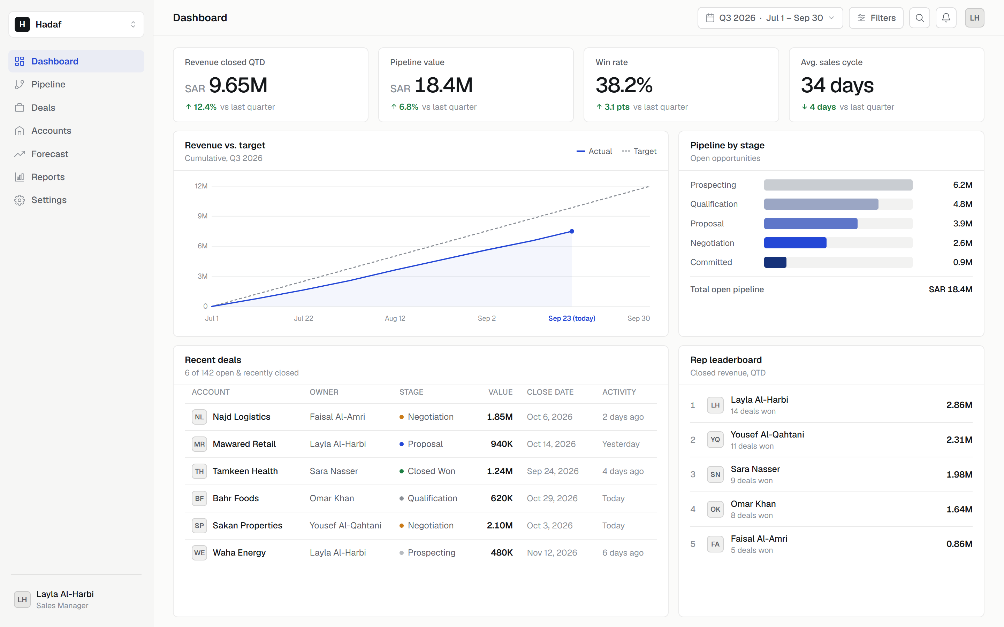Click the Dashboard grid icon

pyautogui.click(x=20, y=61)
